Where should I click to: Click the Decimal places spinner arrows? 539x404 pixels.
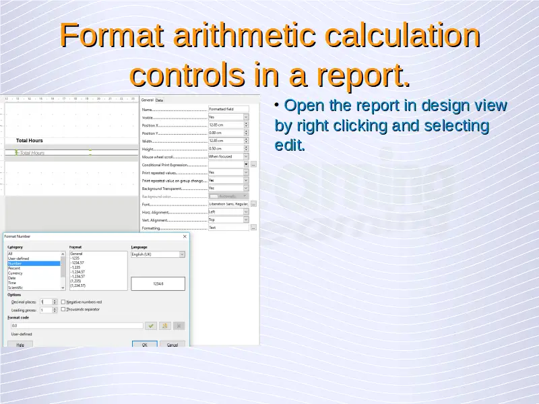coord(55,302)
